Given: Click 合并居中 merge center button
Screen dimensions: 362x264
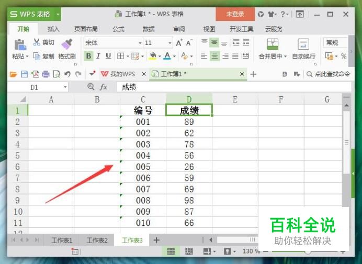Looking at the screenshot, I should pos(273,49).
